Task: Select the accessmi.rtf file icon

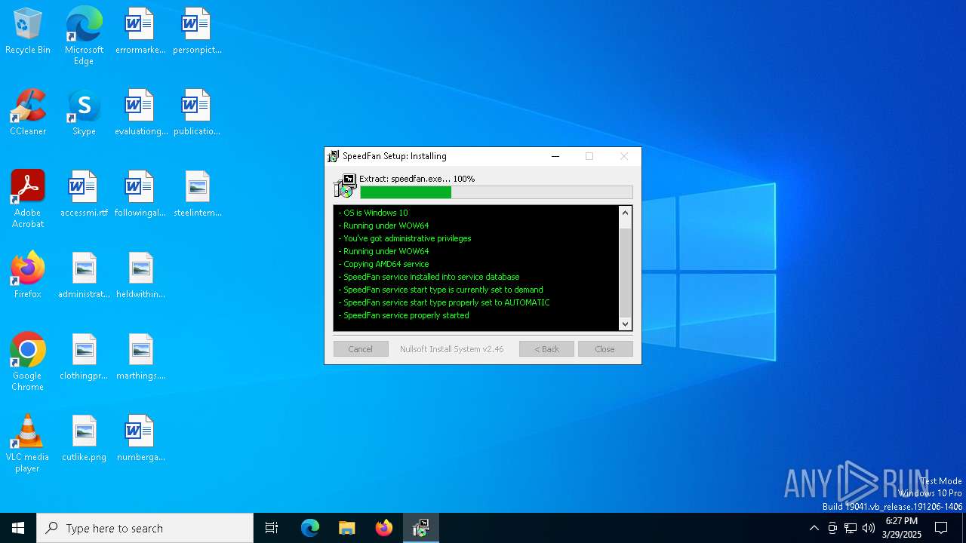Action: (84, 194)
